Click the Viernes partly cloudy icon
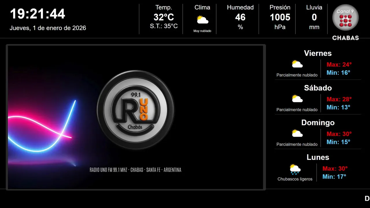Screen dimensions: 370x208 pos(297,64)
